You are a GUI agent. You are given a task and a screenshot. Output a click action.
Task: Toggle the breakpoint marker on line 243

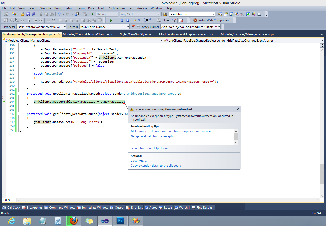4,97
